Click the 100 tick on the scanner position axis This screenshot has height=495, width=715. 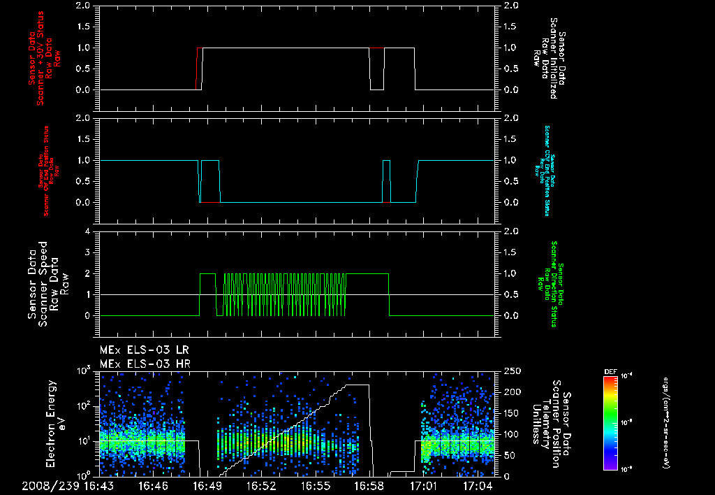512,434
